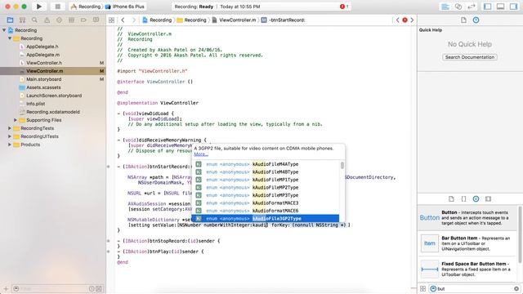Viewport: 523px width, 294px height.
Task: Show the File inspector
Action: [x=463, y=20]
